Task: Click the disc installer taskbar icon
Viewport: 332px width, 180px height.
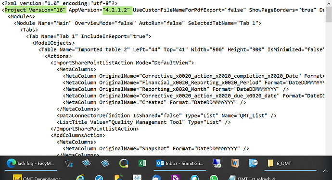Action: click(253, 163)
